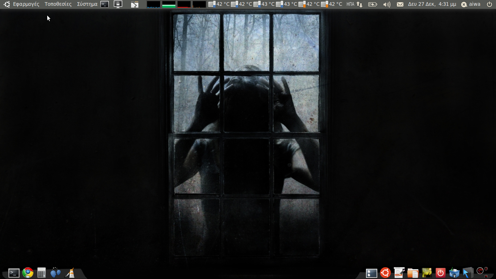Screen dimensions: 496x279
Task: Click the orange Ubuntu circle dock icon
Action: point(385,272)
